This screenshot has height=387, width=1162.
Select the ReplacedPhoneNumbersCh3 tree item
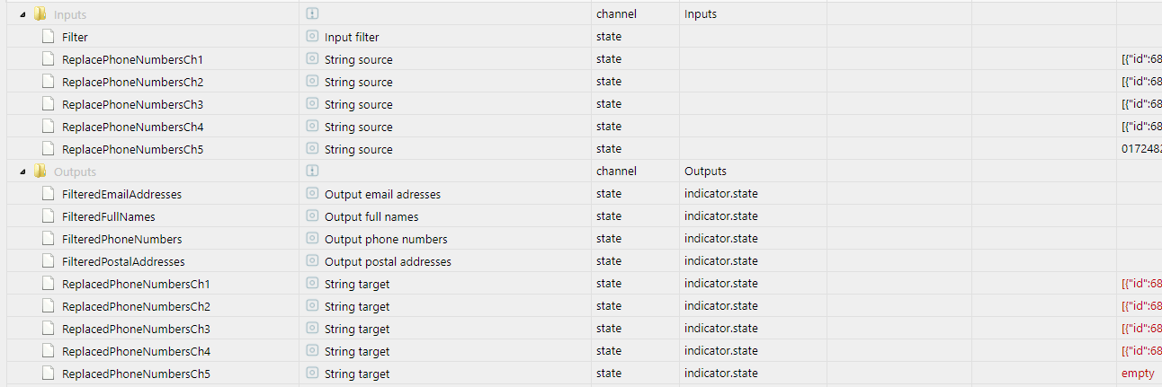coord(136,329)
